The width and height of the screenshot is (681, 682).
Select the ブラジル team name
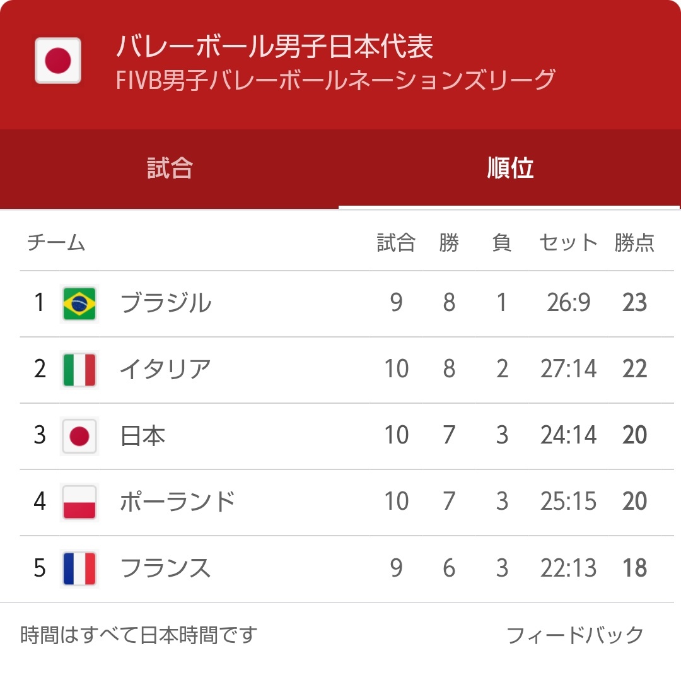(x=166, y=303)
